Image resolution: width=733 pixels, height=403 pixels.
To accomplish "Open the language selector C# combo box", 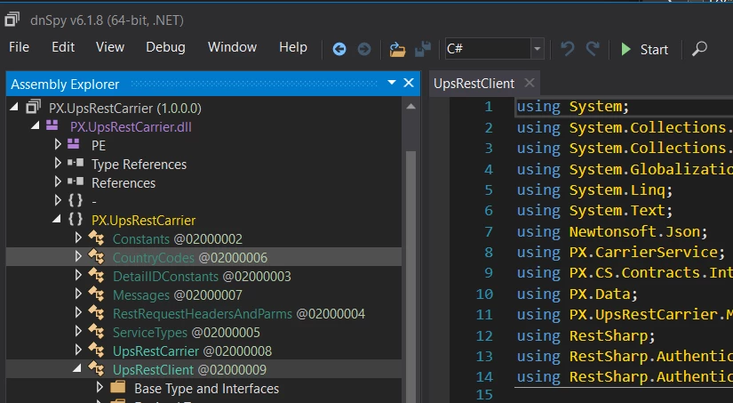I will coord(495,49).
